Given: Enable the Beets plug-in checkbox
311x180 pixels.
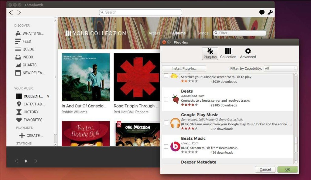Looking at the screenshot, I should click(166, 99).
